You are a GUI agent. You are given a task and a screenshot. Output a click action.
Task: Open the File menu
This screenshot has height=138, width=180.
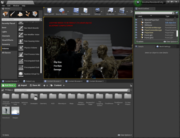(3, 6)
